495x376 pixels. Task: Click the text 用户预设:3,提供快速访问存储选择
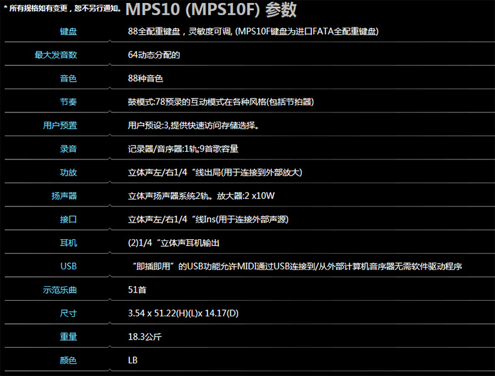[194, 125]
